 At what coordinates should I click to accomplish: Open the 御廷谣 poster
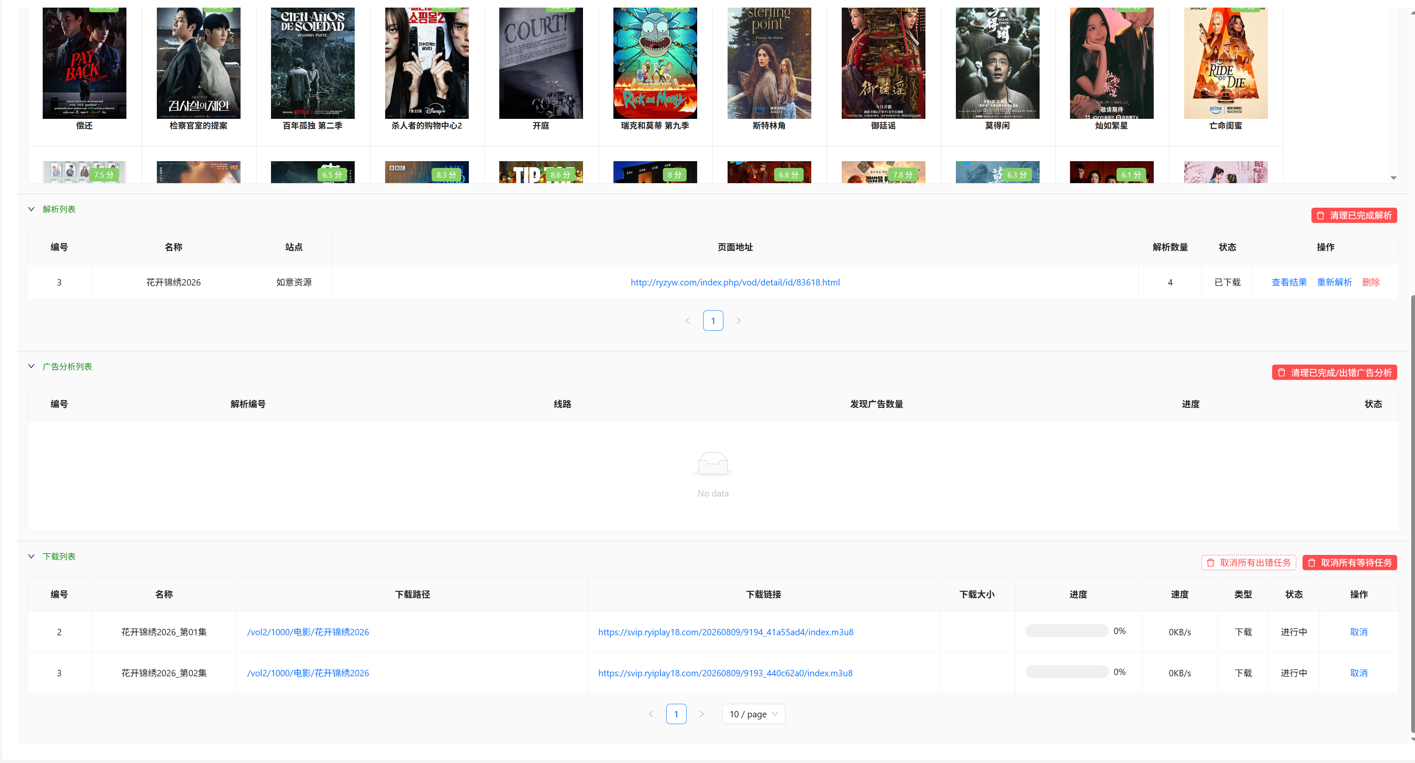[x=883, y=63]
